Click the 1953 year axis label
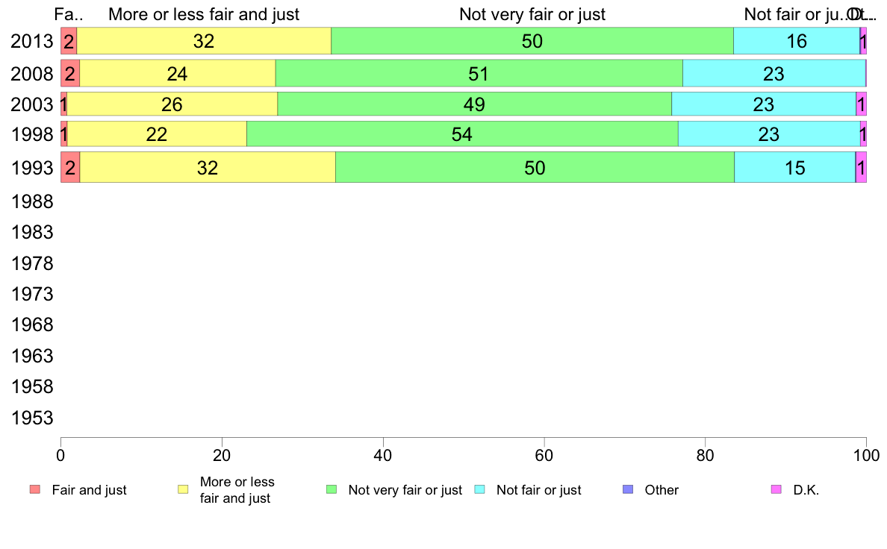The width and height of the screenshot is (887, 549). pyautogui.click(x=32, y=418)
